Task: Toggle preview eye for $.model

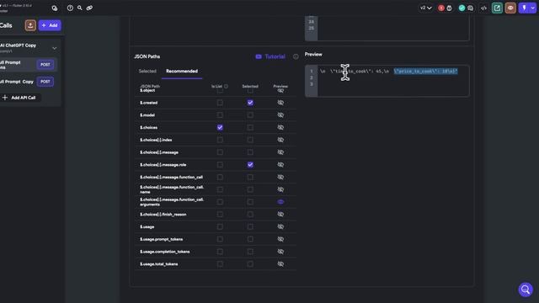Action: coord(280,115)
